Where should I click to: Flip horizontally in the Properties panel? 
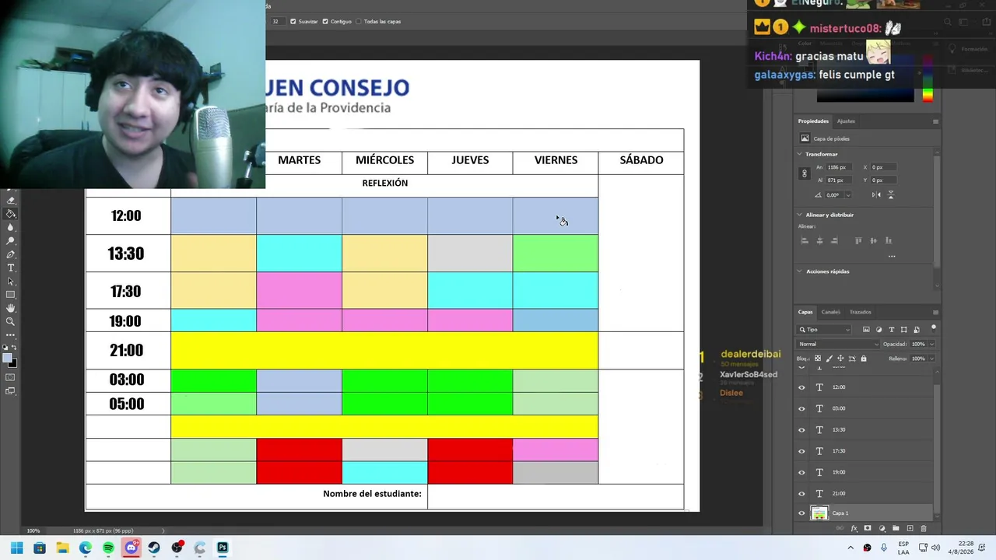877,194
